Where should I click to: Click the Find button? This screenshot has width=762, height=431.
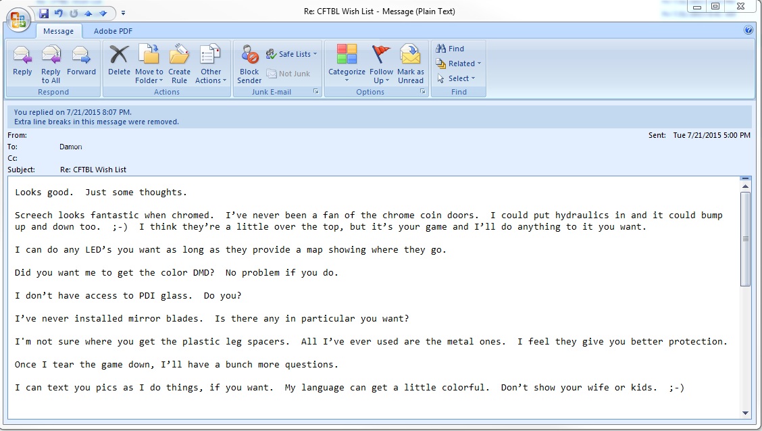(451, 49)
